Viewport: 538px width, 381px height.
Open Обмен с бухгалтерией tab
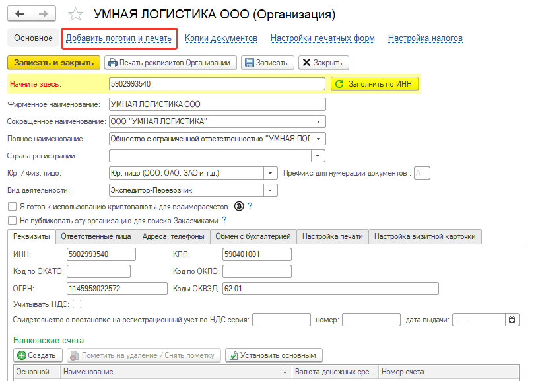point(253,236)
